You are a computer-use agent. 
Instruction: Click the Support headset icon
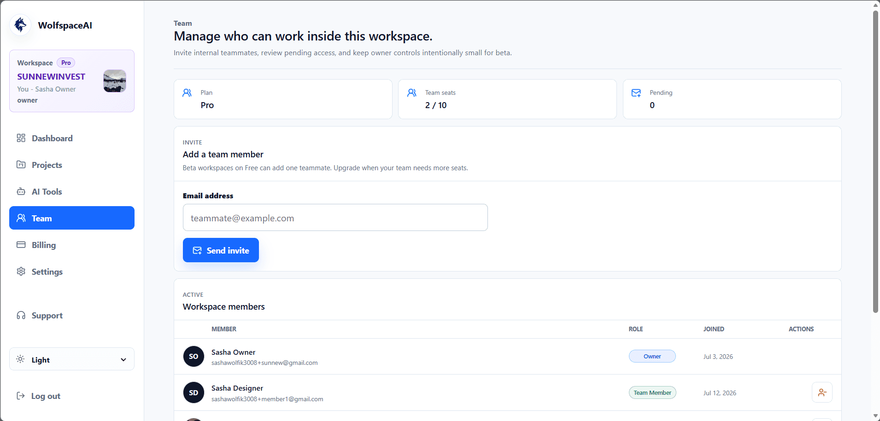pyautogui.click(x=21, y=315)
